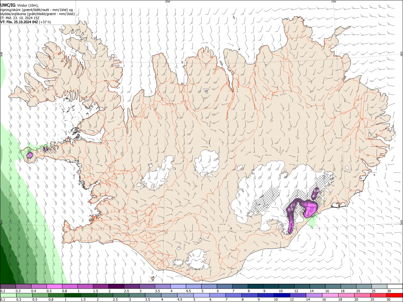Click the '0.1' label on the lower scale
This screenshot has height=302, width=403.
(3, 299)
